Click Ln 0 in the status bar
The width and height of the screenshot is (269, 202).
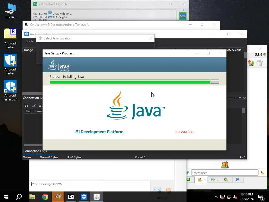pos(242,157)
